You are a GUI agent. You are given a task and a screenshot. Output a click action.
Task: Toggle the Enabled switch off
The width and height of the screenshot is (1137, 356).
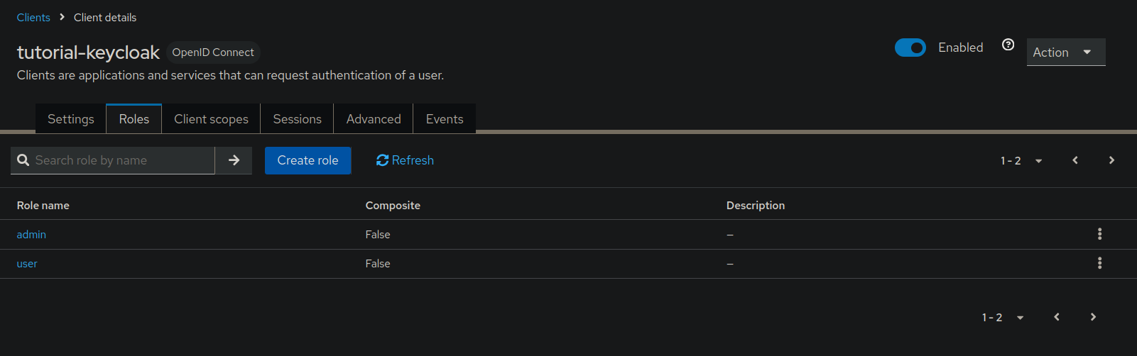tap(910, 48)
